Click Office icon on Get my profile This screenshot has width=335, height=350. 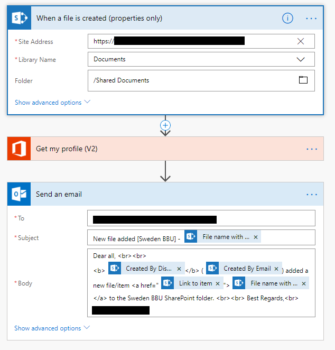coord(19,149)
